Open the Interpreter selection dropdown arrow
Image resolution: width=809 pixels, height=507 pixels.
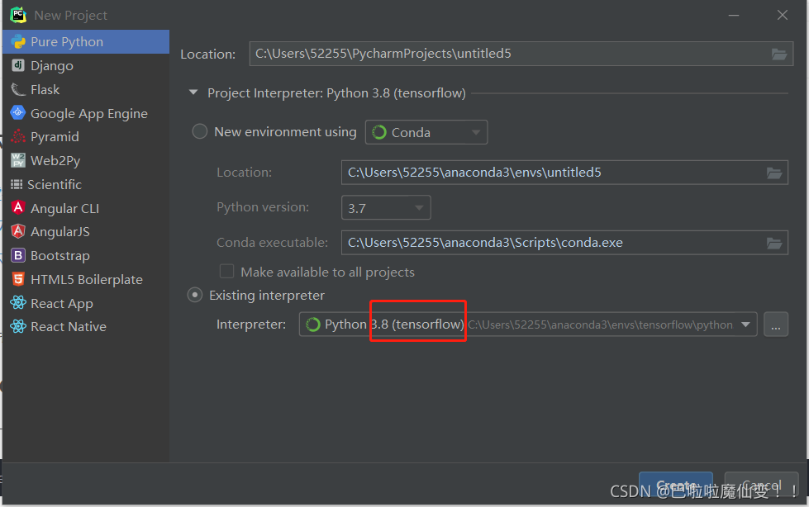(745, 325)
